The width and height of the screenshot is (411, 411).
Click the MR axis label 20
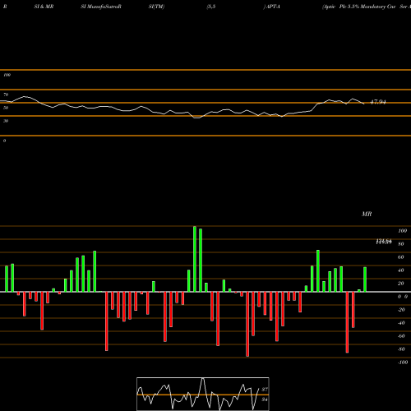(x=401, y=284)
